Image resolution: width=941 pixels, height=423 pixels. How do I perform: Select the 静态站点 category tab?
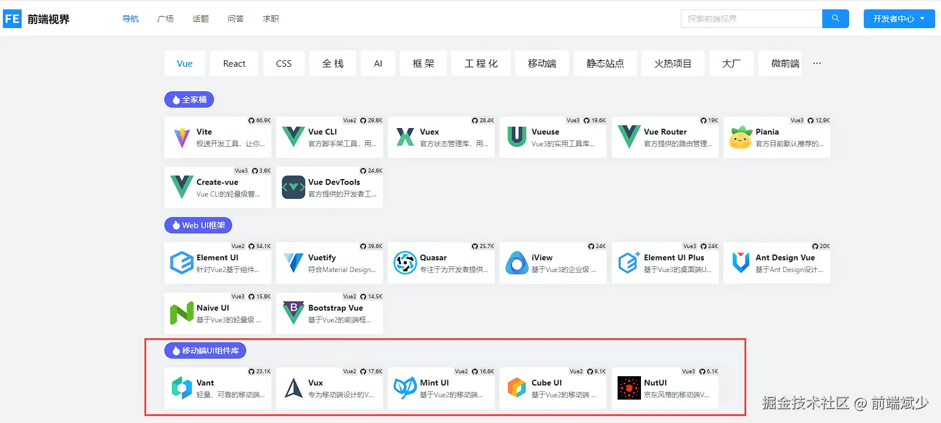(605, 63)
